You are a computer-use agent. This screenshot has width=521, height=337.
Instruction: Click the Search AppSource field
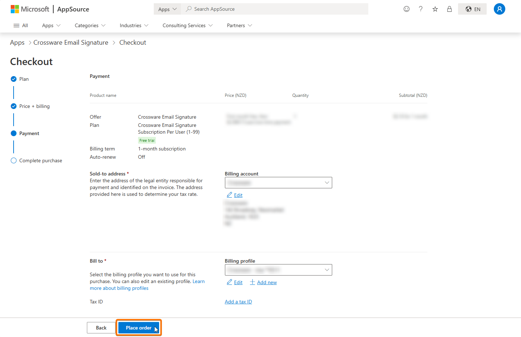tap(275, 9)
